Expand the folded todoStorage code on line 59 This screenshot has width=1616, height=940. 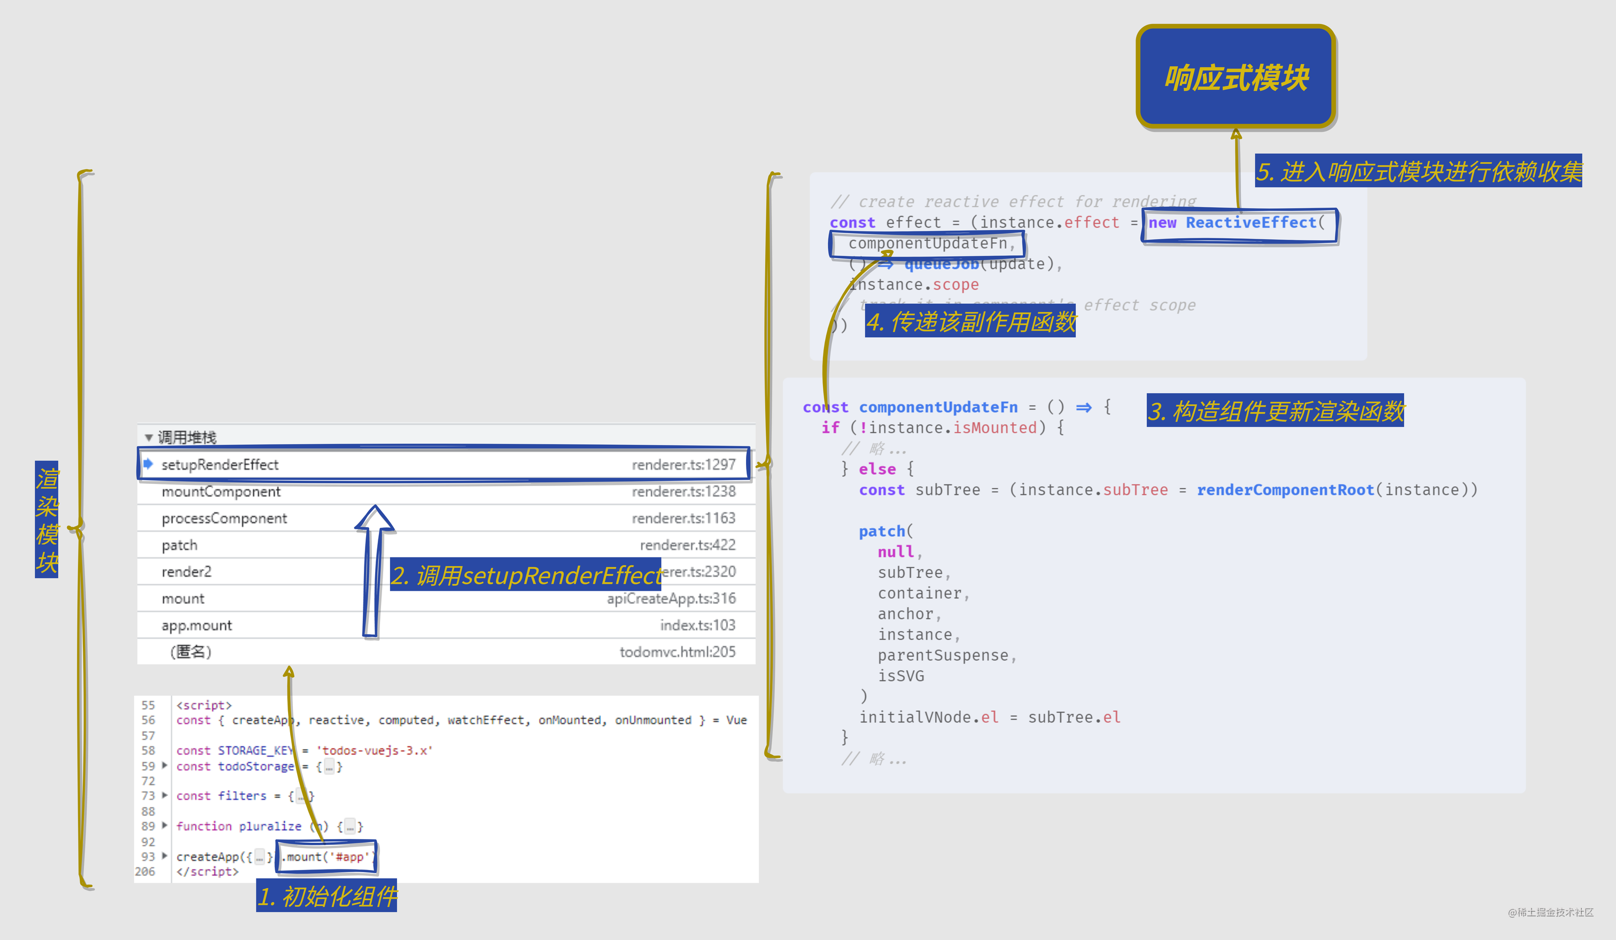(165, 765)
